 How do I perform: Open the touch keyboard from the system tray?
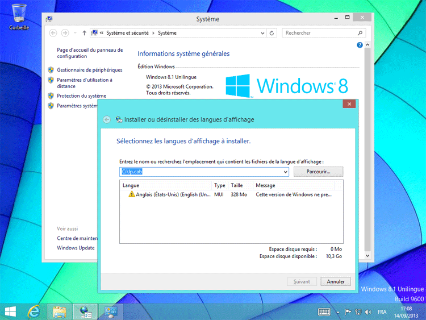point(324,311)
